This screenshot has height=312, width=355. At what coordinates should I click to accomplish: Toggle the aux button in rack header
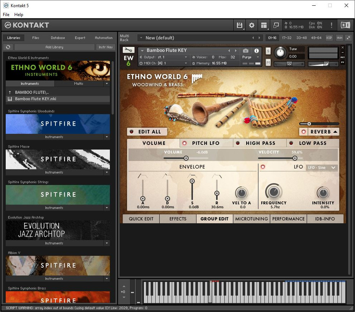pos(339,38)
